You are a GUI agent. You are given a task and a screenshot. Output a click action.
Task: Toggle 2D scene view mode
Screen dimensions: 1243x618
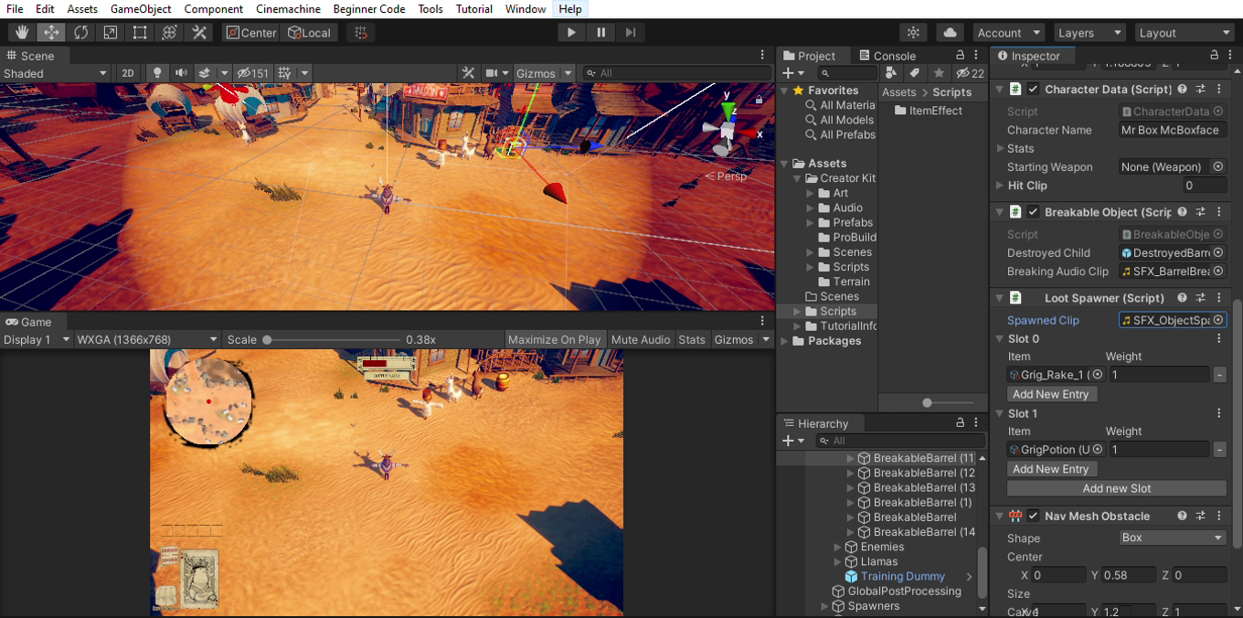point(128,73)
